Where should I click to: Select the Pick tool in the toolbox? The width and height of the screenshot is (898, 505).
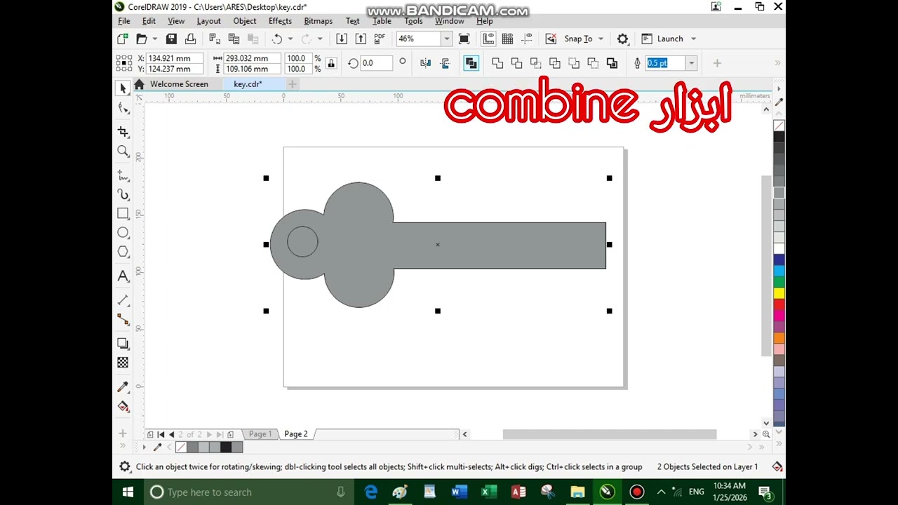[x=123, y=88]
